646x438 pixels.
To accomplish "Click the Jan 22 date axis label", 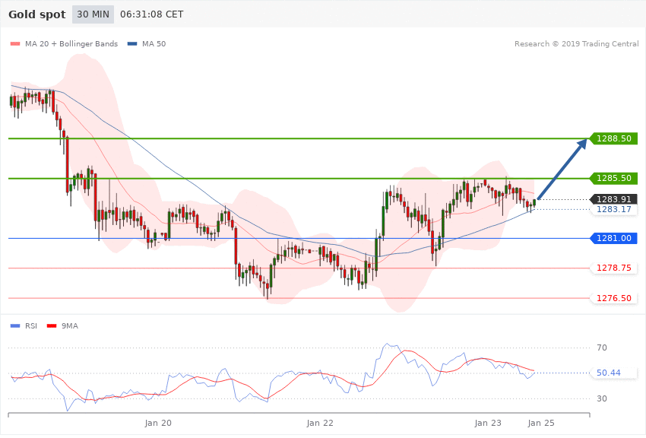I will pos(320,423).
